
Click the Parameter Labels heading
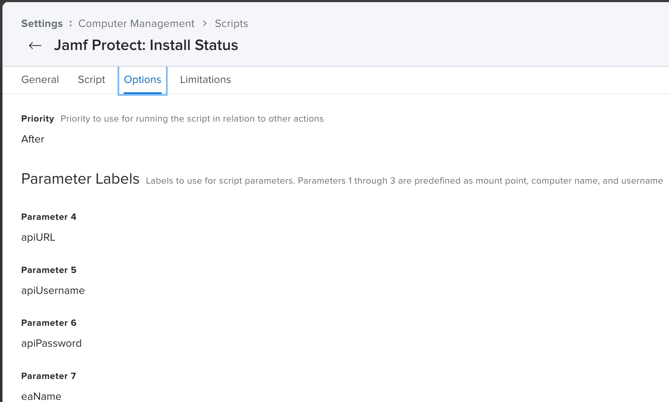click(80, 179)
